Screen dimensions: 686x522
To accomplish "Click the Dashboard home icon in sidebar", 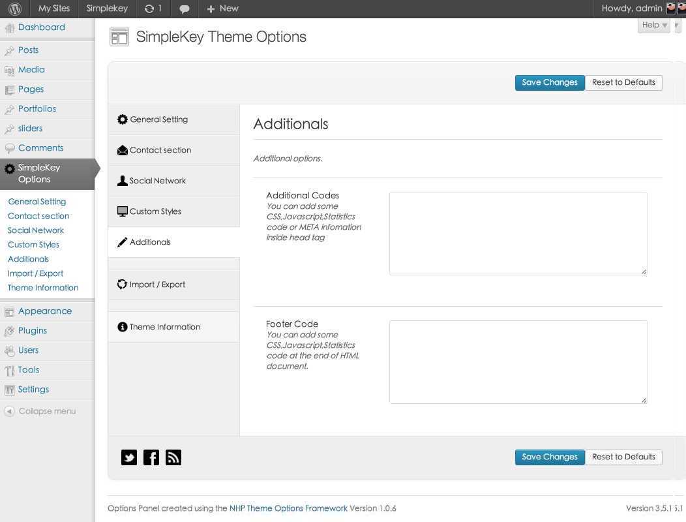I will [x=9, y=28].
